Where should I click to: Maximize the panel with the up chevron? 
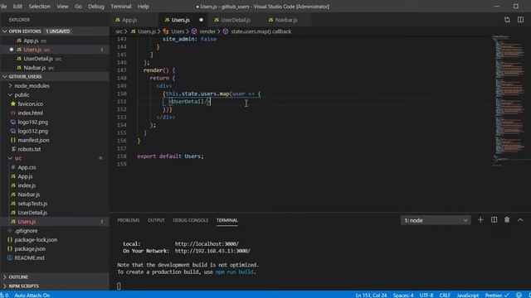click(520, 220)
